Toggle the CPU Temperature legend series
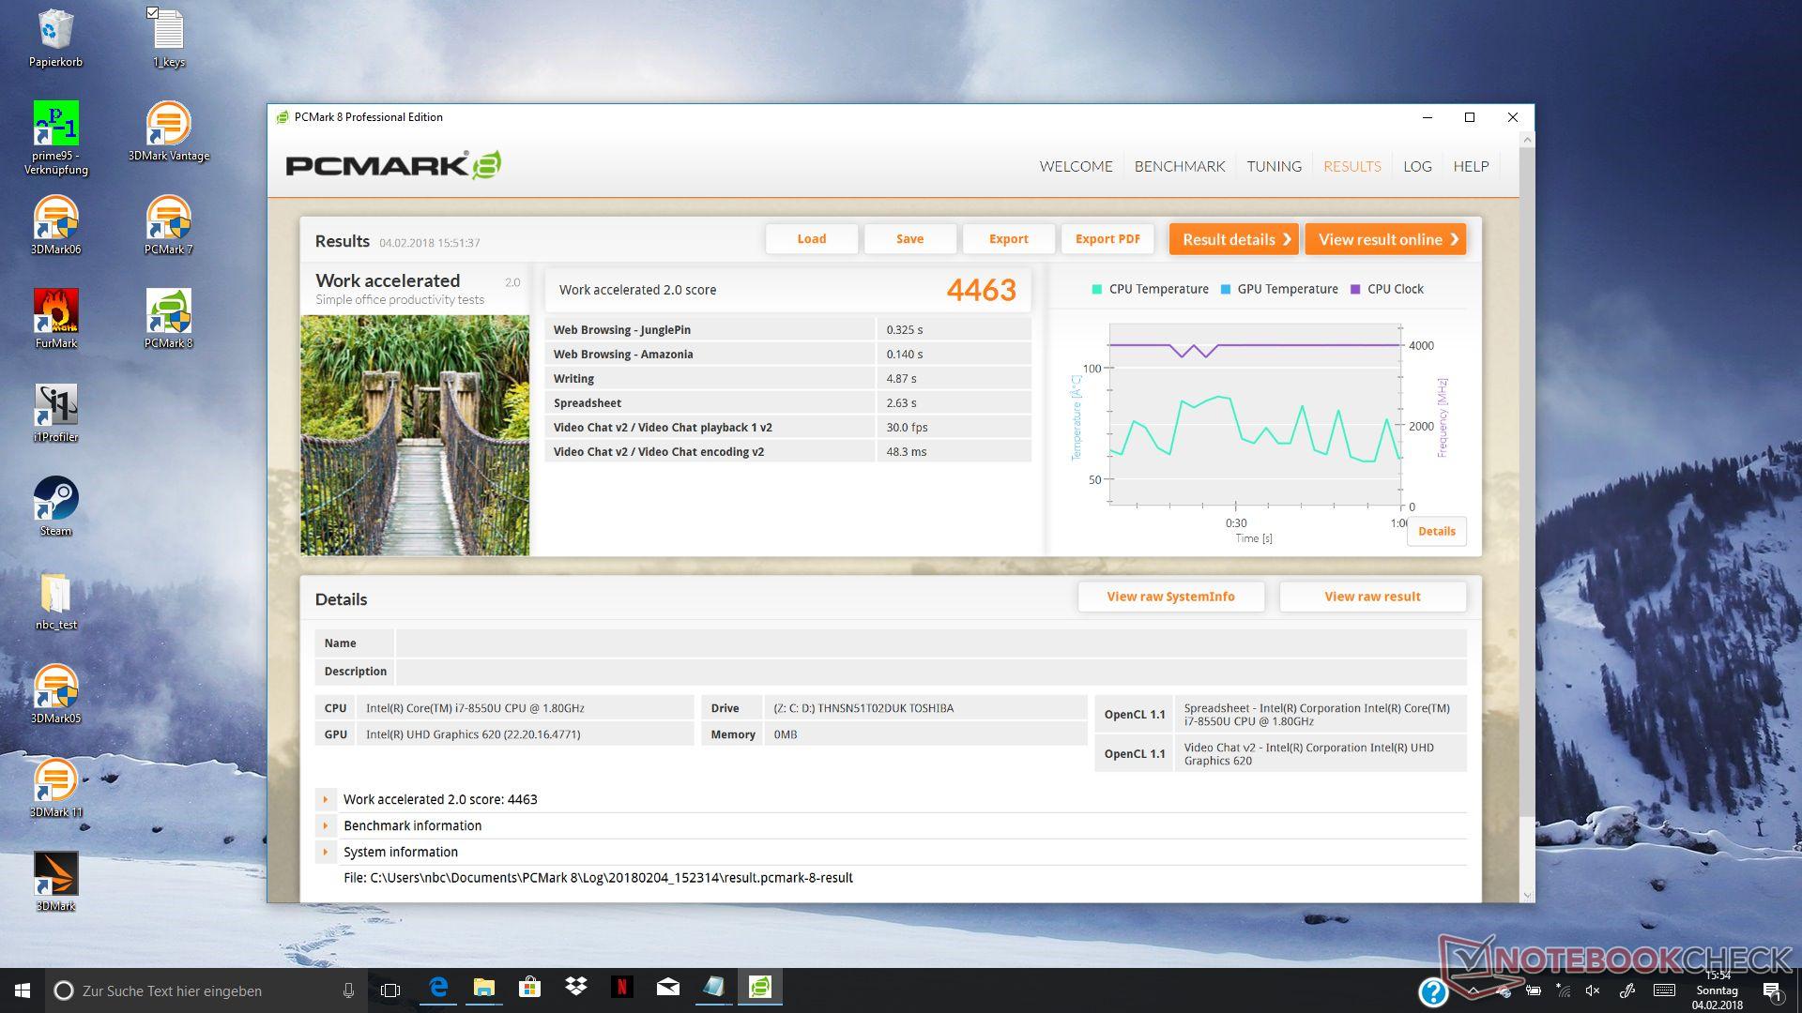Image resolution: width=1802 pixels, height=1013 pixels. click(1150, 289)
